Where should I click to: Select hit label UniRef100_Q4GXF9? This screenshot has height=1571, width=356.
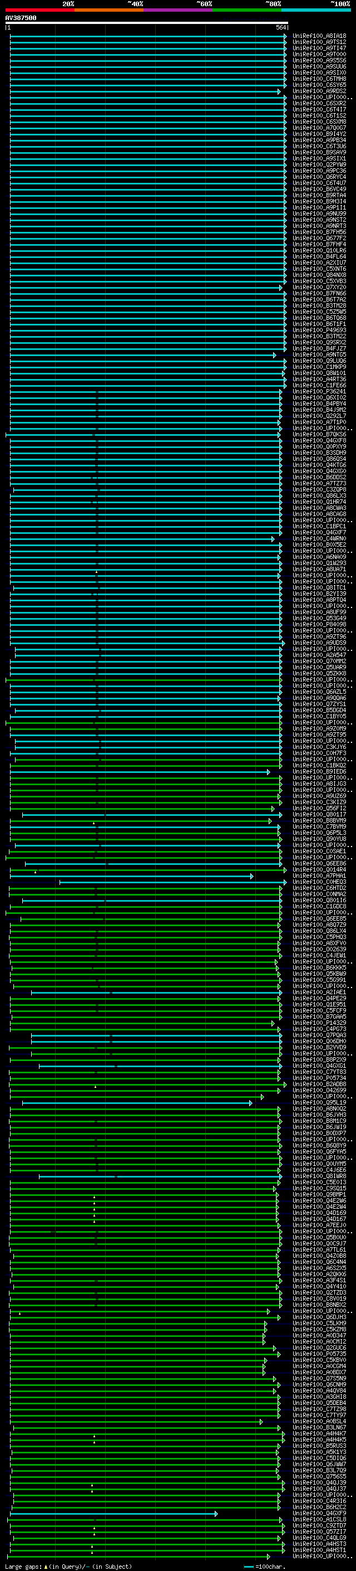319,1513
